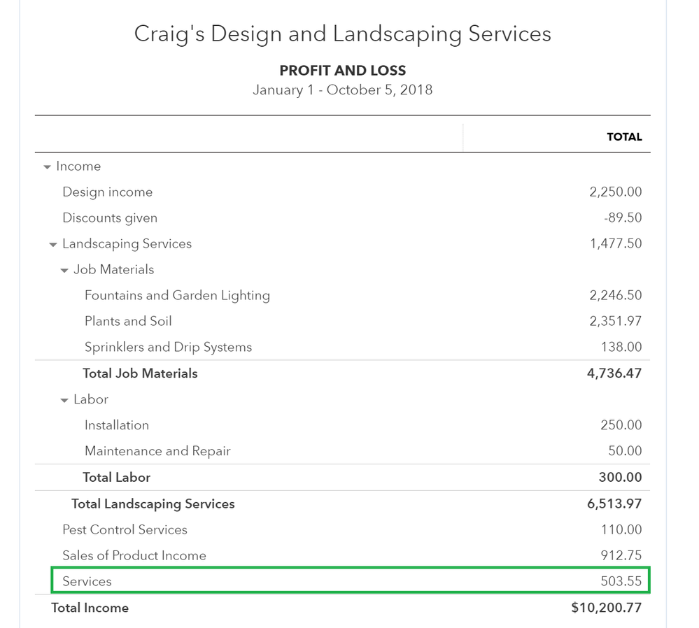This screenshot has width=699, height=628.
Task: Open Fountains and Garden Lighting amount 2,246.50
Action: 615,296
